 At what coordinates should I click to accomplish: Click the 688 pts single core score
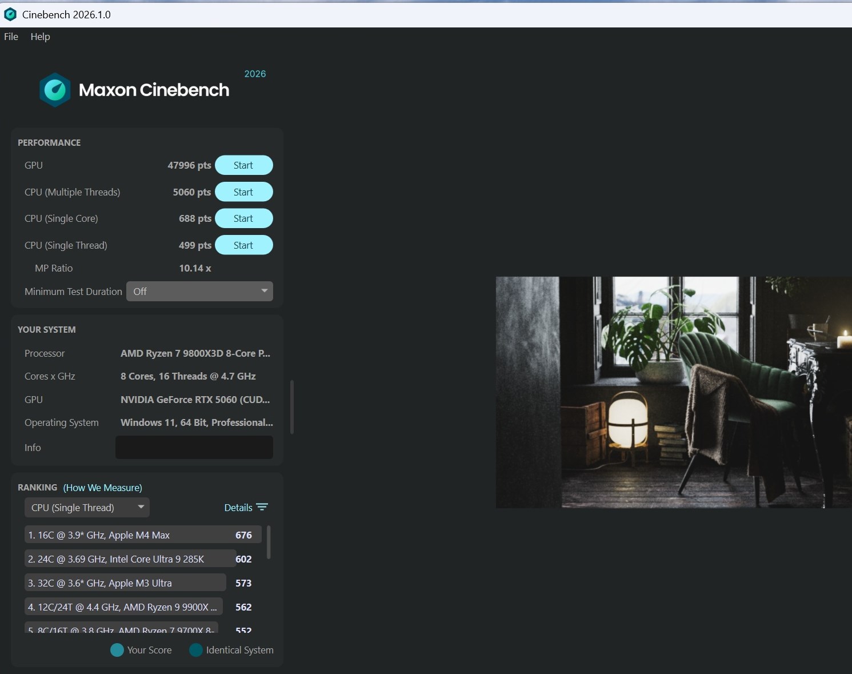tap(195, 218)
